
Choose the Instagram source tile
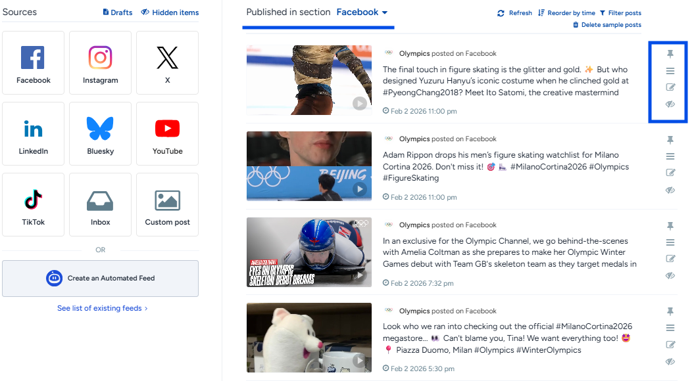101,63
